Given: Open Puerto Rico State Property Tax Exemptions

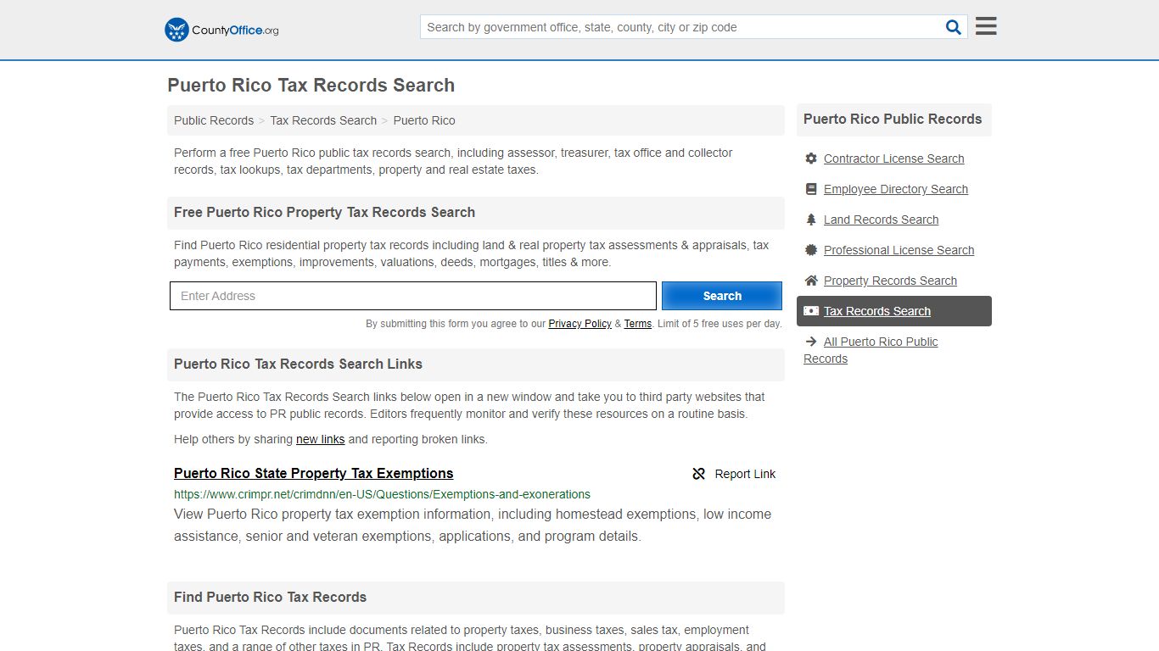Looking at the screenshot, I should (314, 473).
